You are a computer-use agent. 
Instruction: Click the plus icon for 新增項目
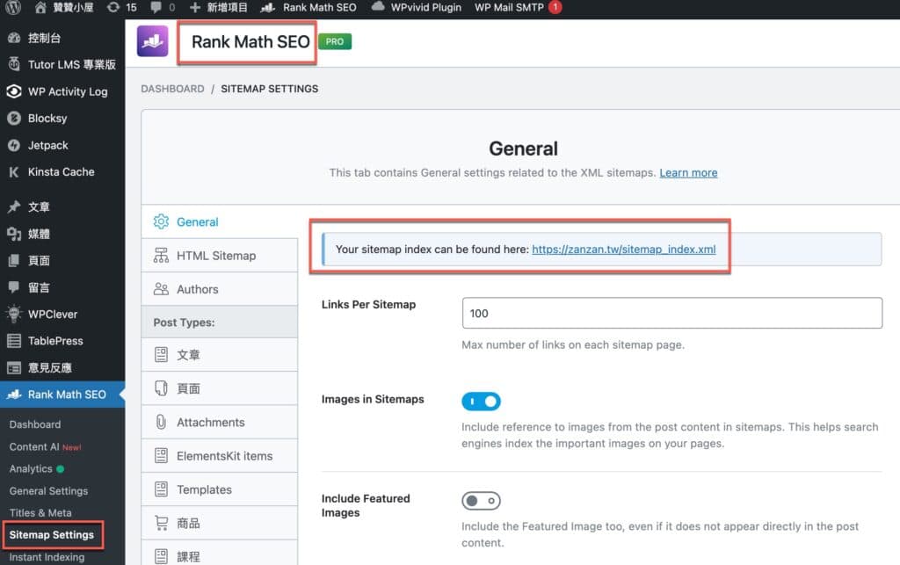point(195,7)
